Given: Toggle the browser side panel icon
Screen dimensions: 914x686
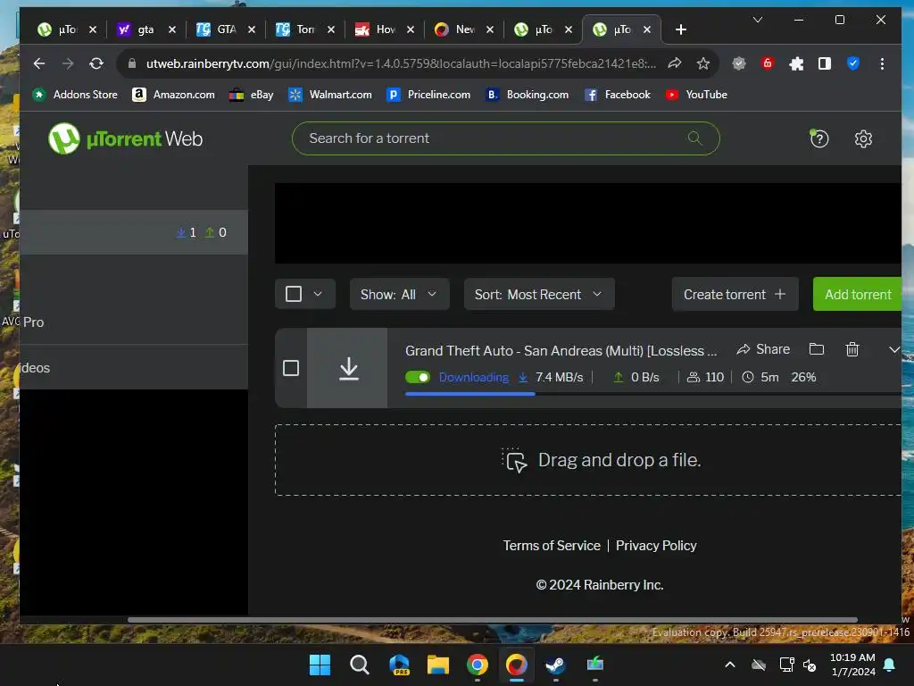Looking at the screenshot, I should click(824, 63).
